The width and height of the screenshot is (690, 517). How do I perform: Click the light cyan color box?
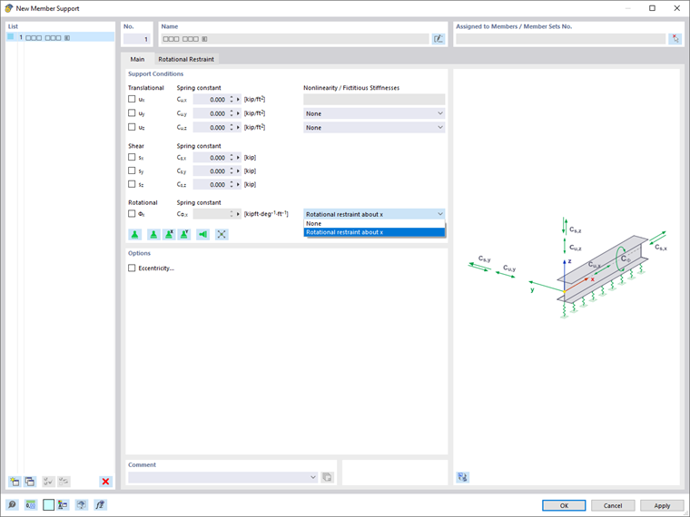(48, 504)
